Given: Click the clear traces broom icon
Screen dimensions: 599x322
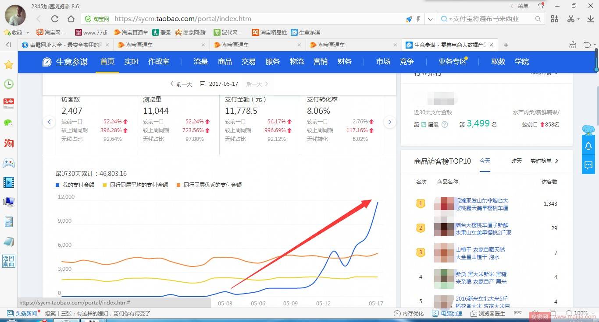Looking at the screenshot, I should pos(572,45).
